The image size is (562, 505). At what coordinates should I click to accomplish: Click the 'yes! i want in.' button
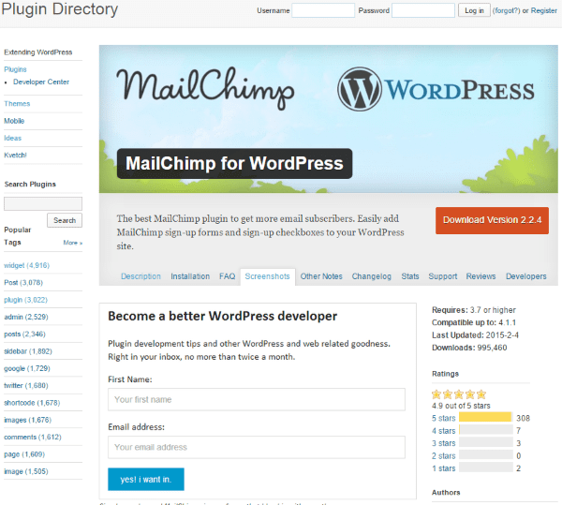click(146, 479)
